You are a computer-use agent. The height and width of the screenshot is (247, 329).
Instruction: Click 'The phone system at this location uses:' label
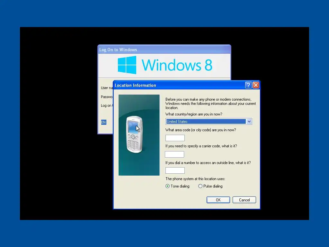click(195, 179)
